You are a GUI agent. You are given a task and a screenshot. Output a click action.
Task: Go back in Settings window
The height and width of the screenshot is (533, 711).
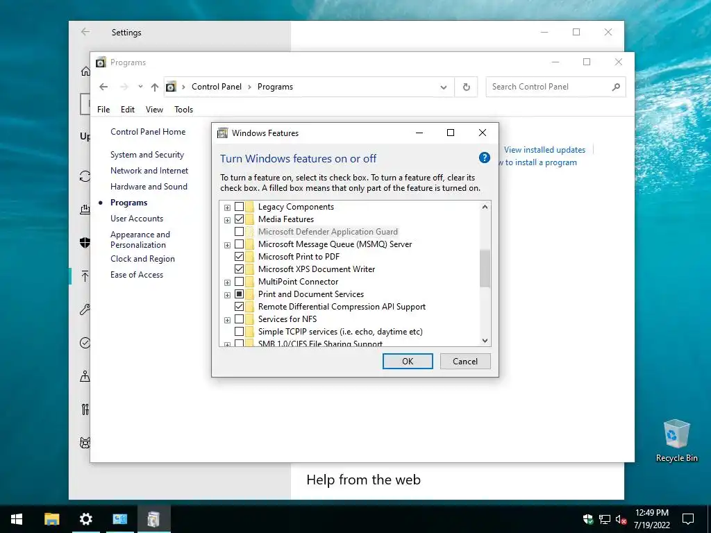[85, 32]
